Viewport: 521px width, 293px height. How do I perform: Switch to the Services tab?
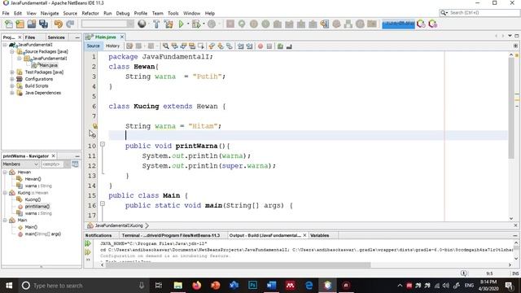(56, 37)
